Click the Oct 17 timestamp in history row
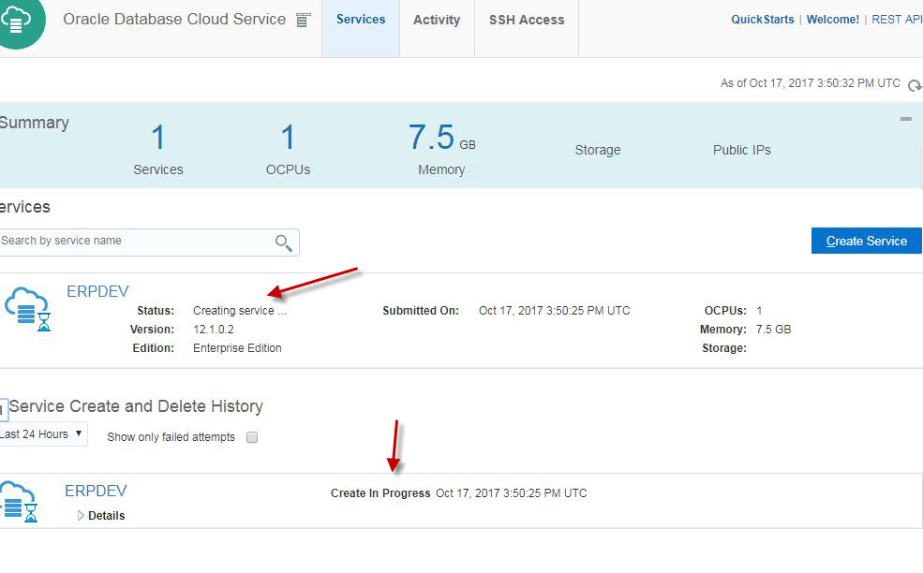Screen dimensions: 923x573 click(512, 493)
